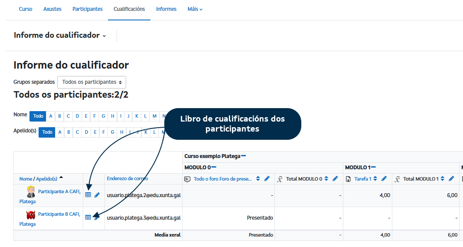Select Todo in the Apelido(s) filter
463x247 pixels.
tap(47, 132)
